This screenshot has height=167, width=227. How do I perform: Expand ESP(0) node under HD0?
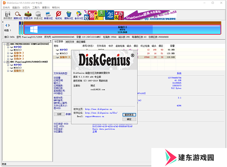8,47
